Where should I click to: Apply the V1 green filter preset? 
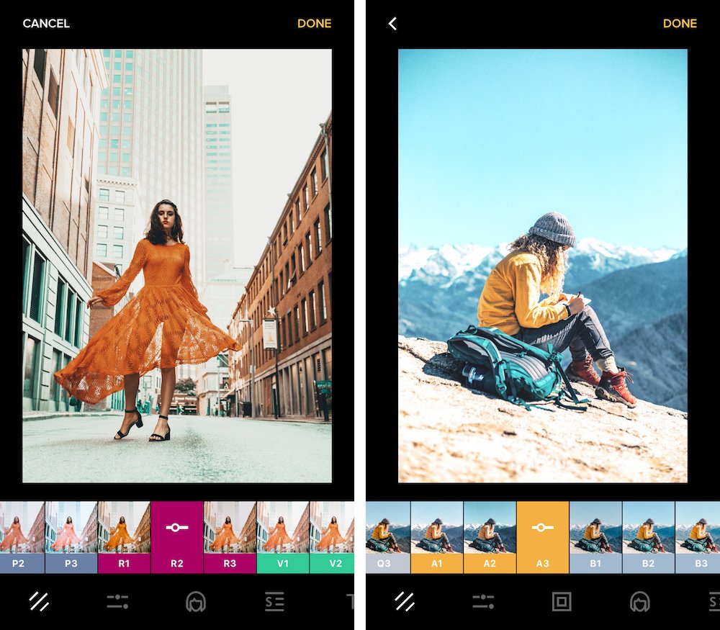coord(283,536)
